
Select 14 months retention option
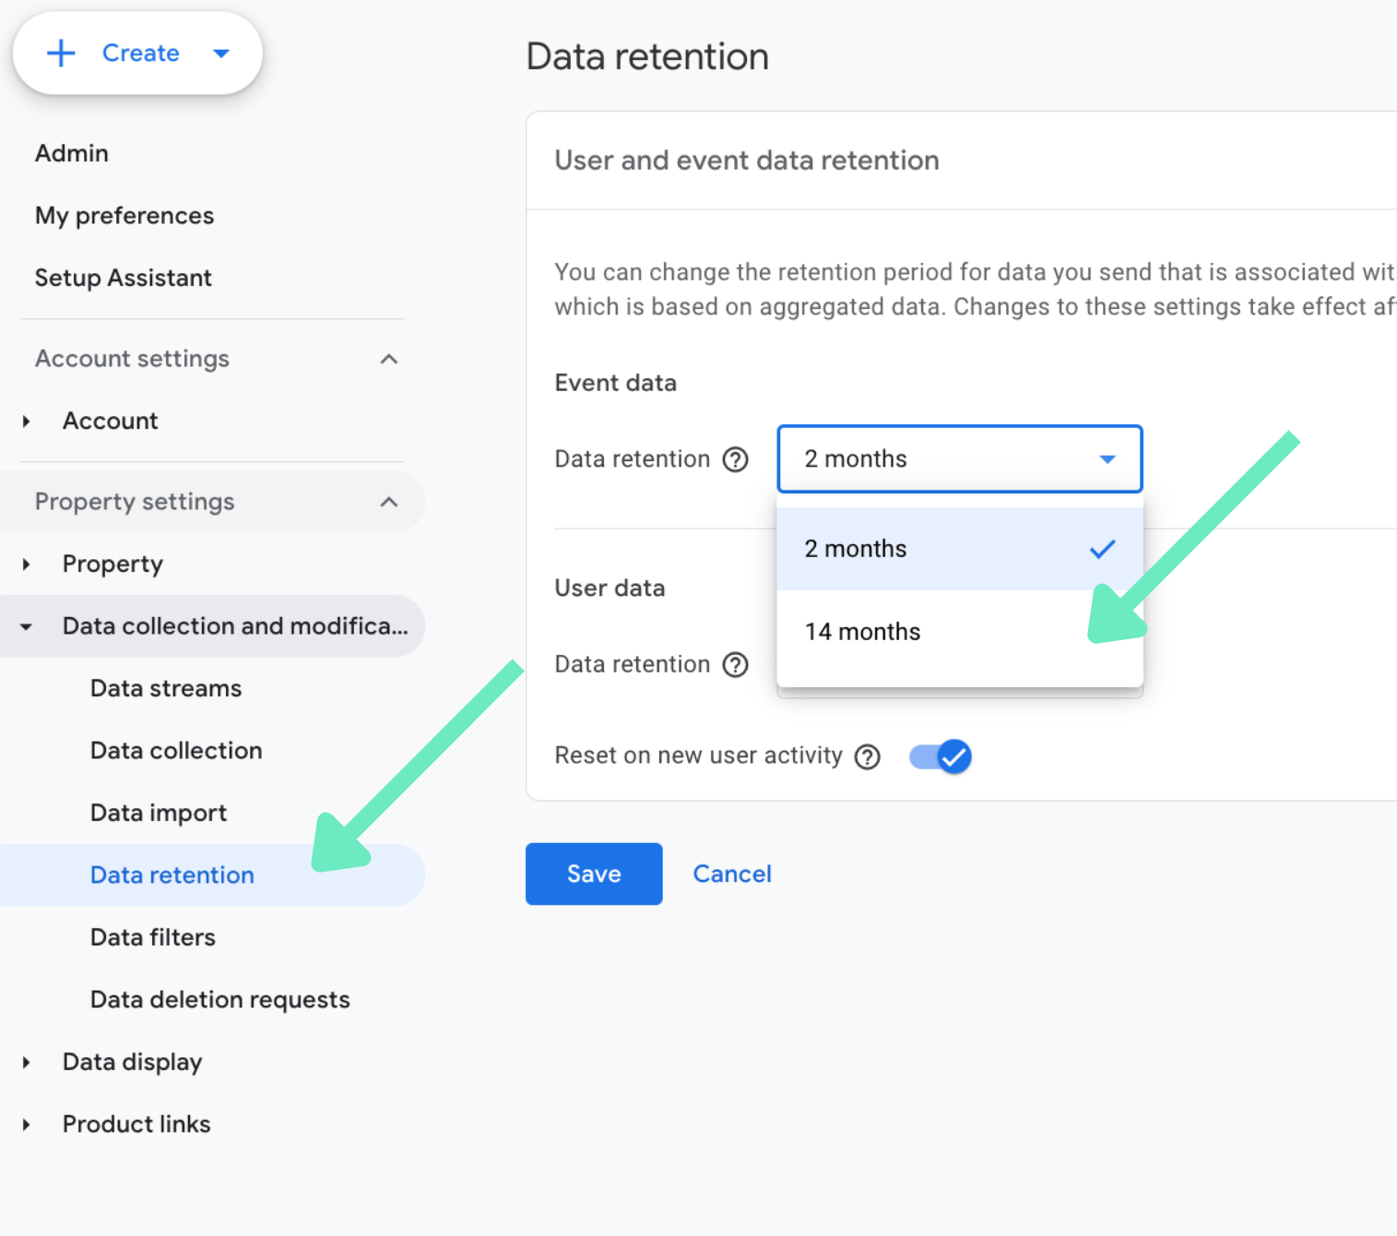[960, 632]
